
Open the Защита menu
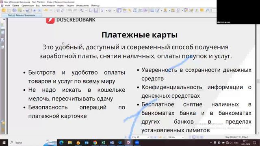(x=70, y=5)
